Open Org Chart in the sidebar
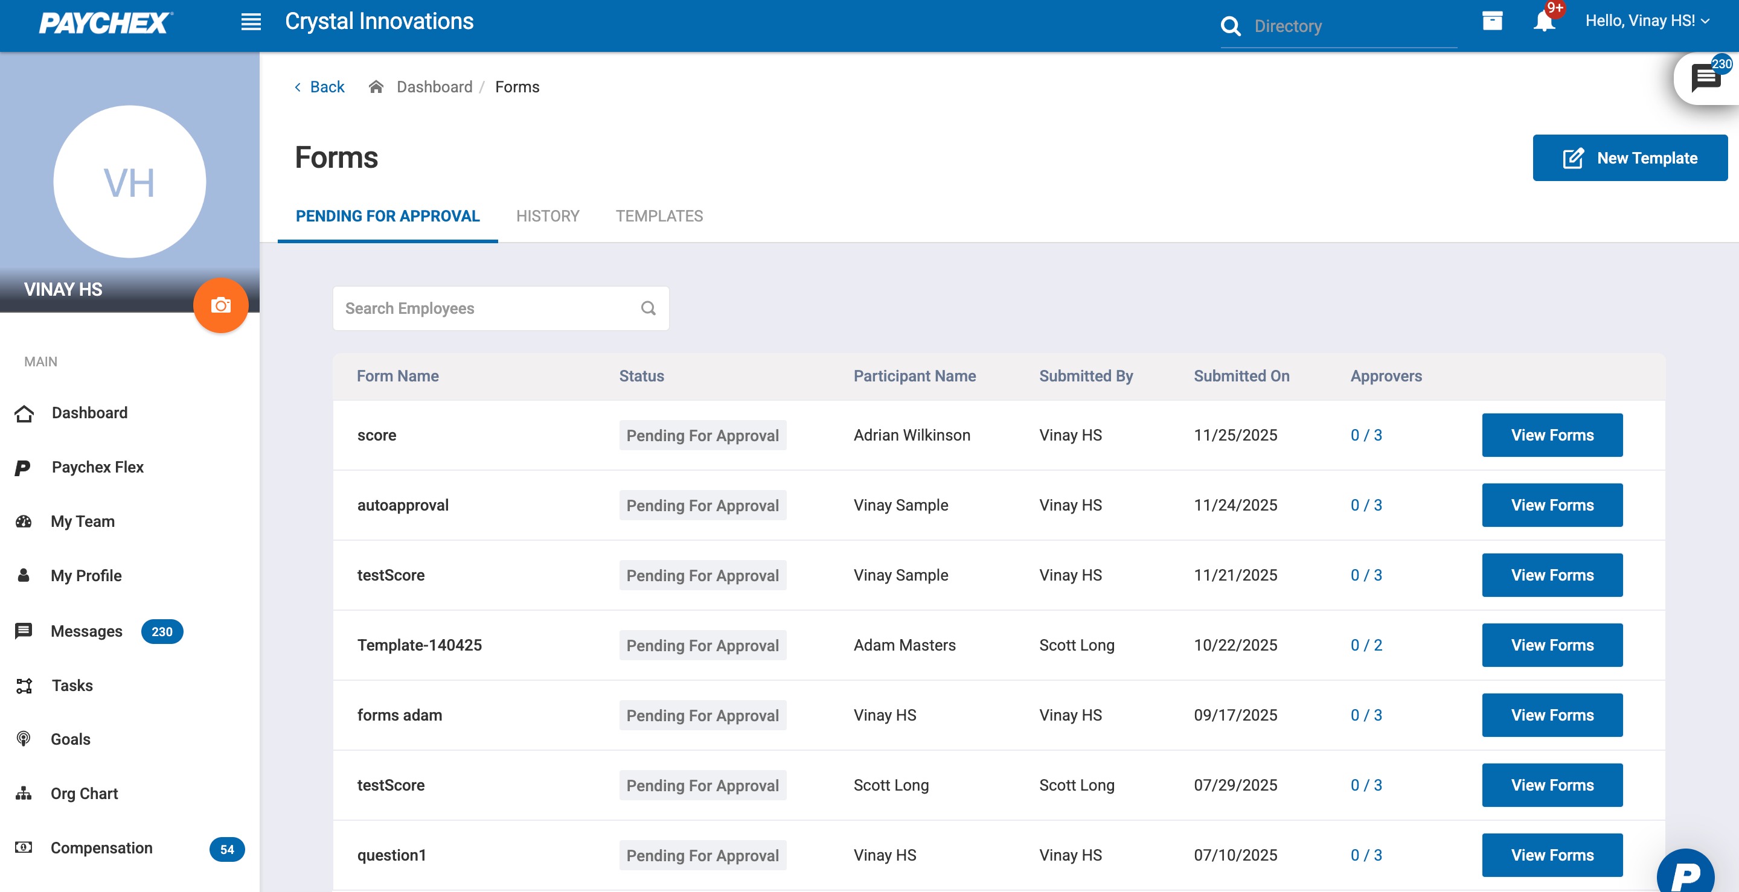1739x892 pixels. coord(85,794)
